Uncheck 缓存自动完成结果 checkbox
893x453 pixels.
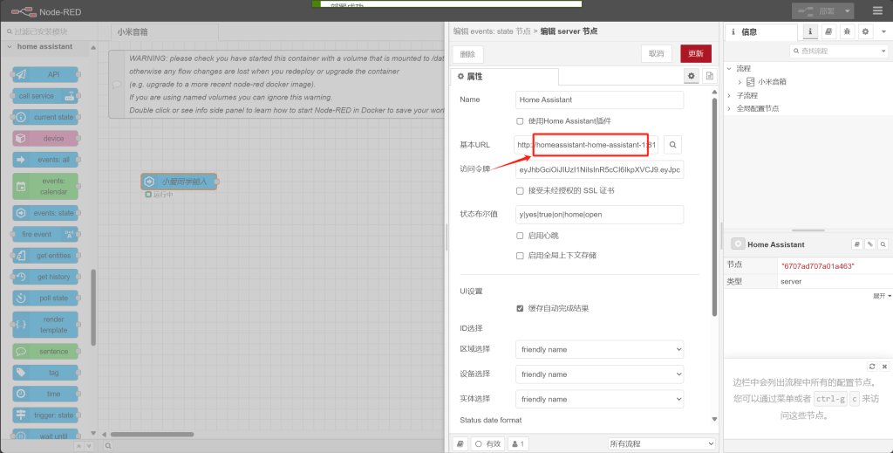tap(520, 308)
